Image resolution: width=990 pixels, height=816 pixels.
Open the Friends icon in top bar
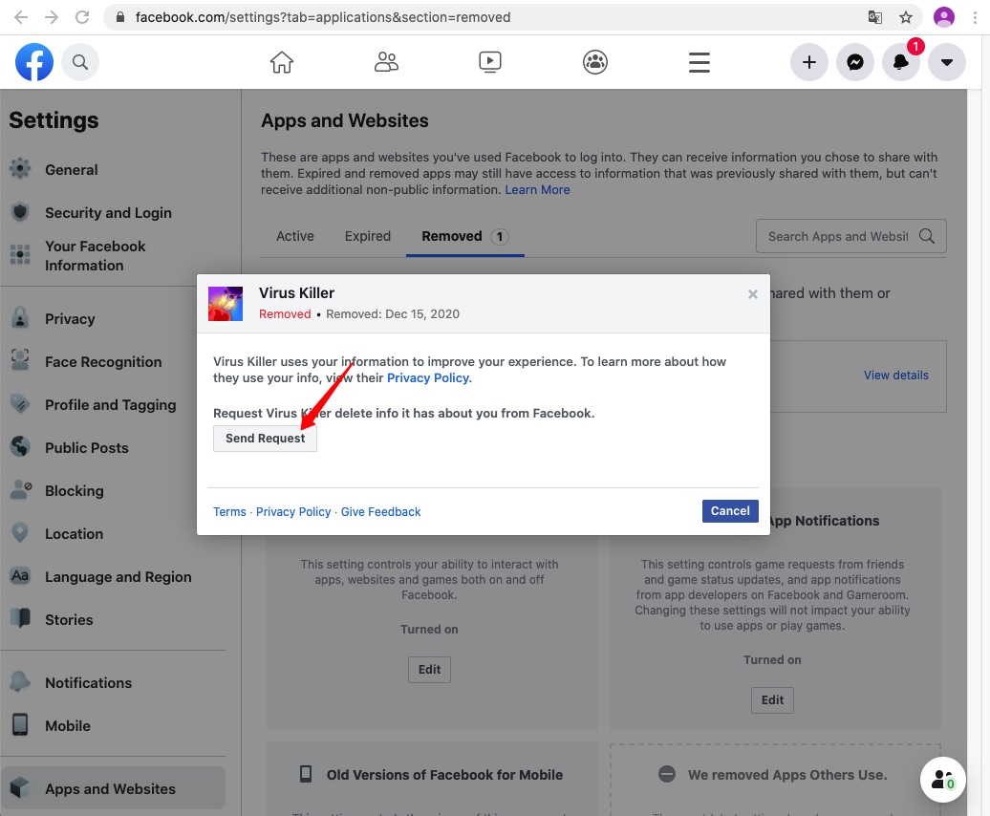coord(386,62)
